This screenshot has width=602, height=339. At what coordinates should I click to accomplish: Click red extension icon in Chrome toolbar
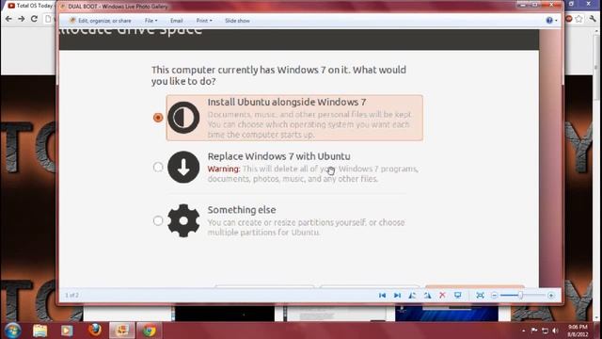(568, 19)
